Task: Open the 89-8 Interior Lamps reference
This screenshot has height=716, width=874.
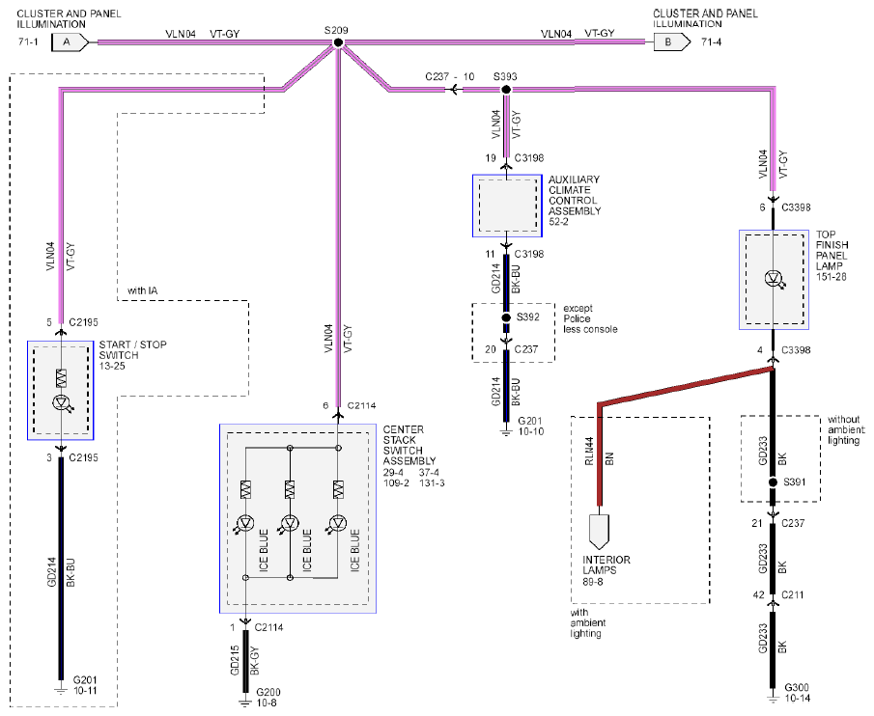Action: (x=593, y=582)
